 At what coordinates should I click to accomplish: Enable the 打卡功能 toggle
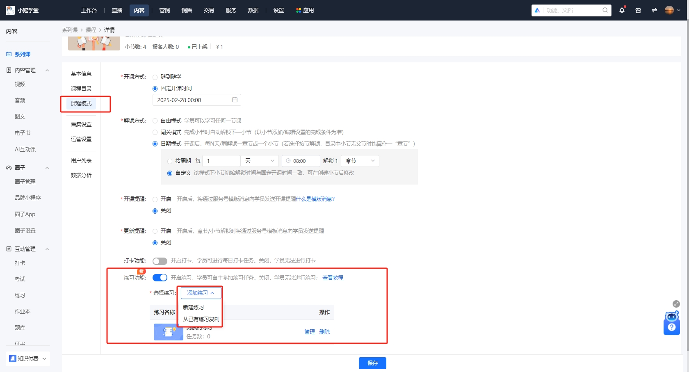160,261
